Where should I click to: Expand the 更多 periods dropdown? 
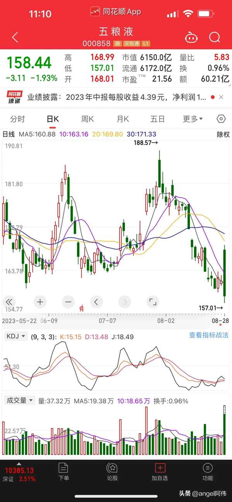(193, 119)
